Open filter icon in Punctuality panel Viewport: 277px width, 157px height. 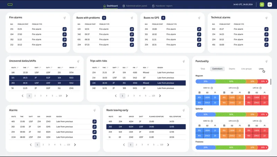coord(266,61)
